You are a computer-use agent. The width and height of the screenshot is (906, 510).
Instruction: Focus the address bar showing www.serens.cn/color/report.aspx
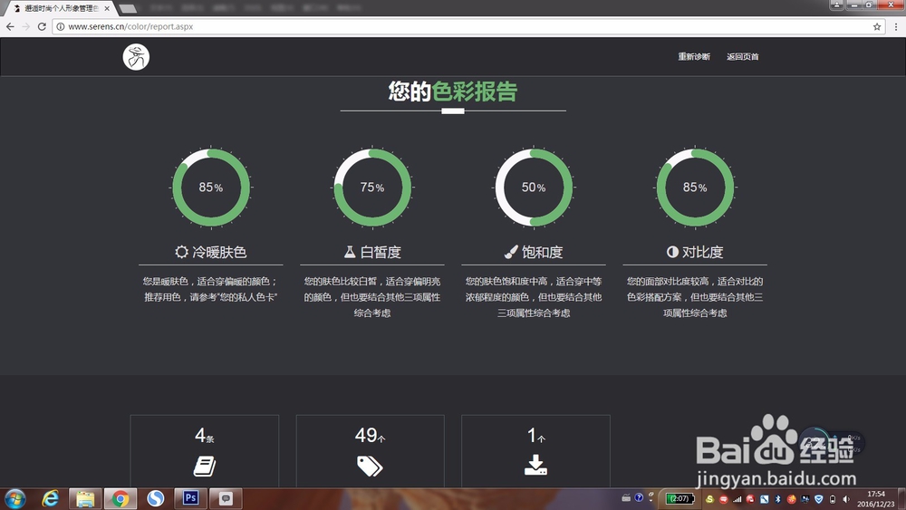[x=468, y=26]
